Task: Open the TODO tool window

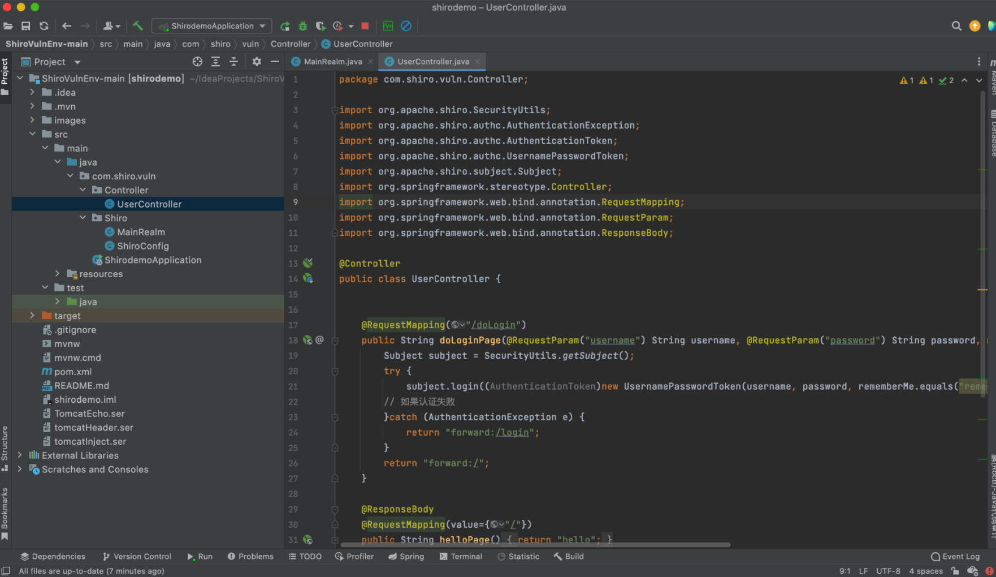Action: pyautogui.click(x=305, y=557)
